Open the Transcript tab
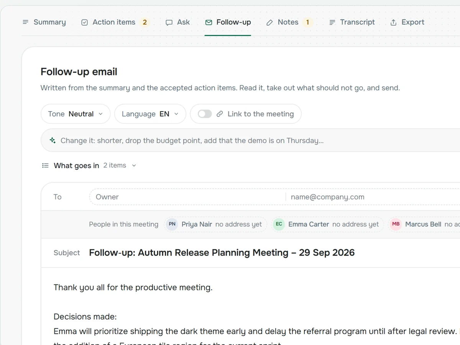The image size is (460, 345). (x=352, y=22)
